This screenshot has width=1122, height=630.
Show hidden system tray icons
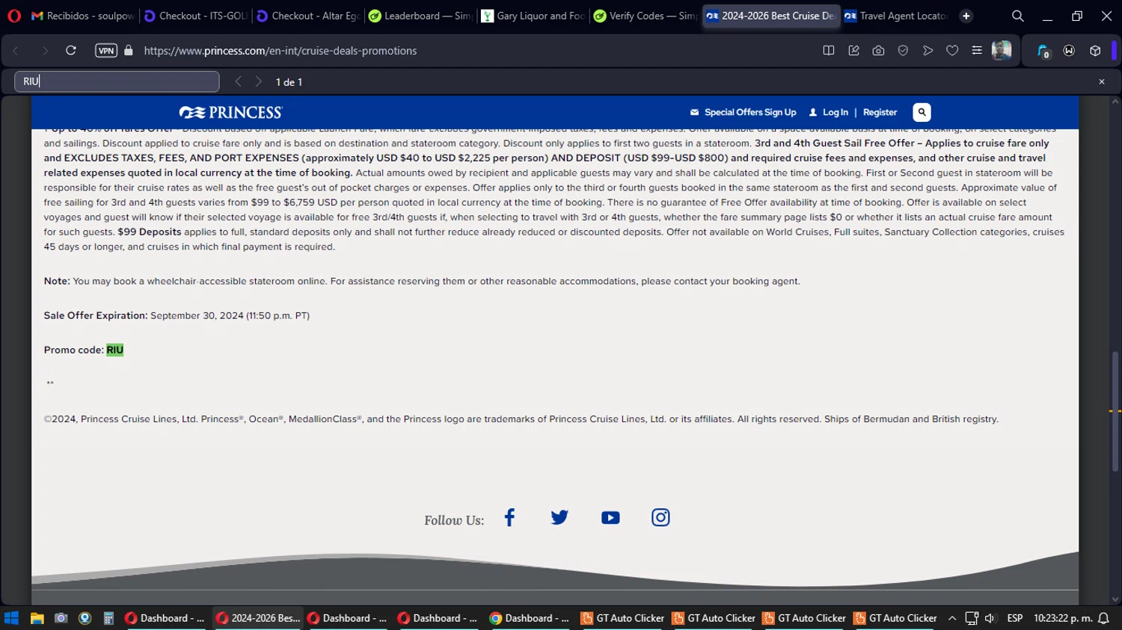[952, 618]
